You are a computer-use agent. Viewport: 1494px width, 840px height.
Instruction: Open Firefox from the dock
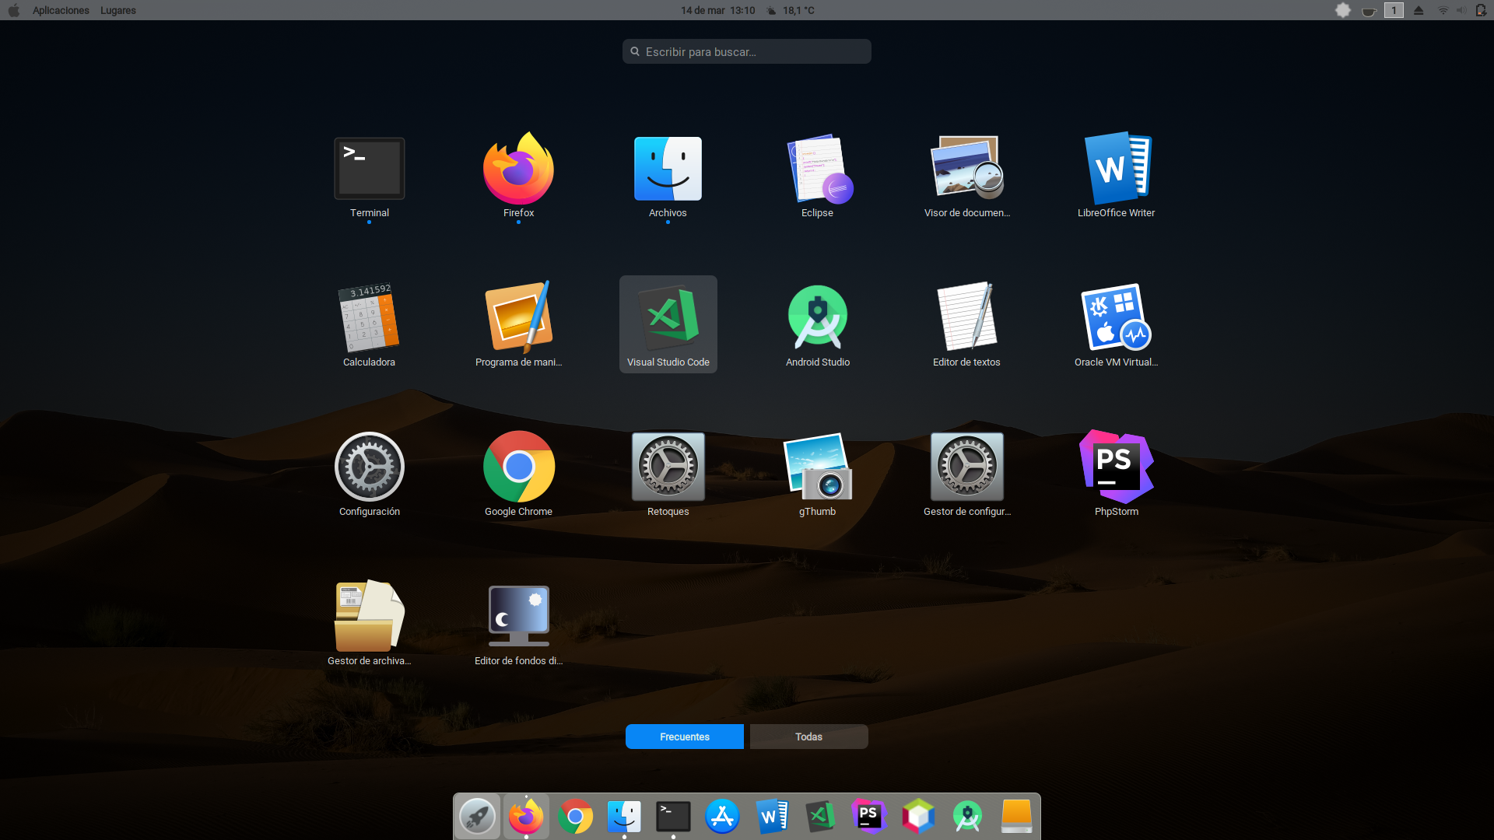pyautogui.click(x=526, y=817)
